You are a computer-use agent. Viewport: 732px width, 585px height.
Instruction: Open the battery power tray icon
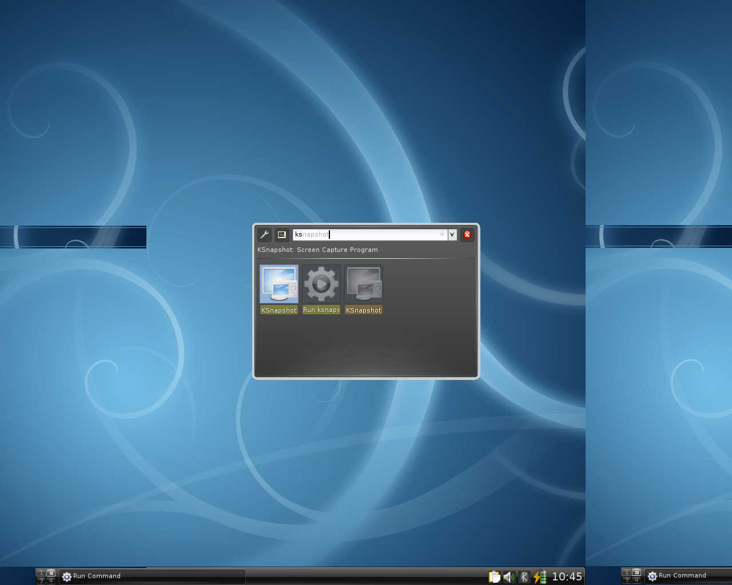pos(539,577)
